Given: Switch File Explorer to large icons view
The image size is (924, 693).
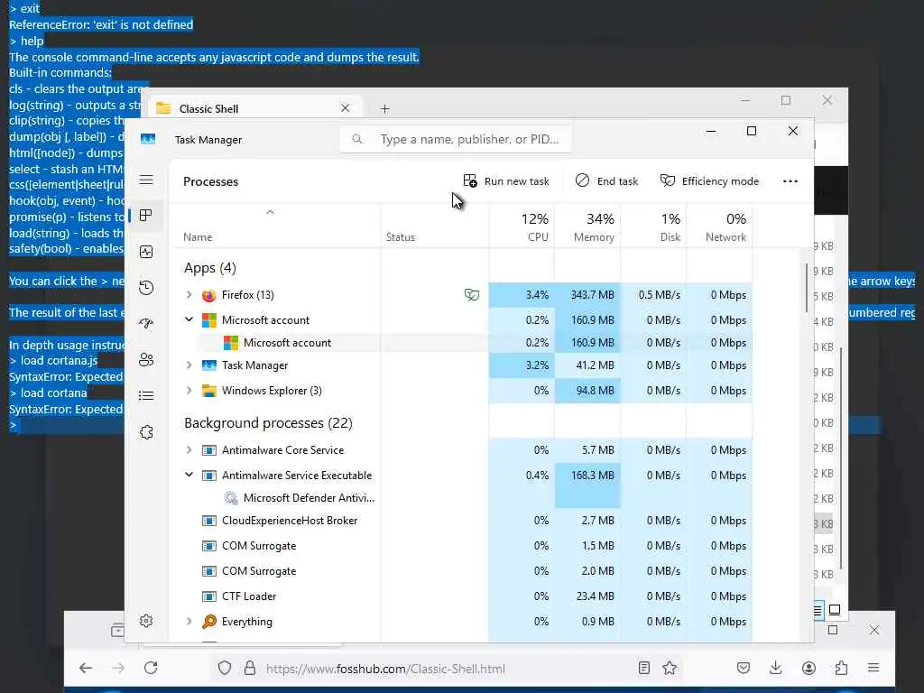Looking at the screenshot, I should (835, 610).
